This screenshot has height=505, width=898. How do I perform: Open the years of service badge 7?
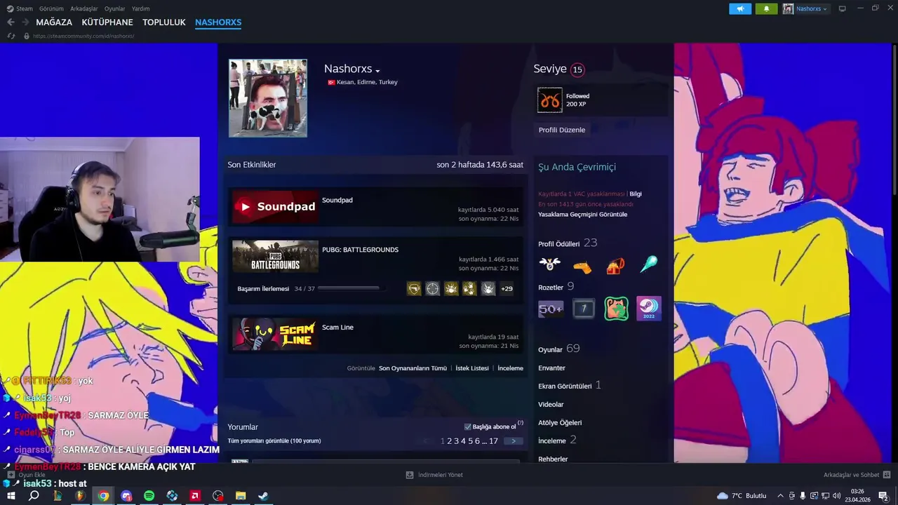[583, 309]
